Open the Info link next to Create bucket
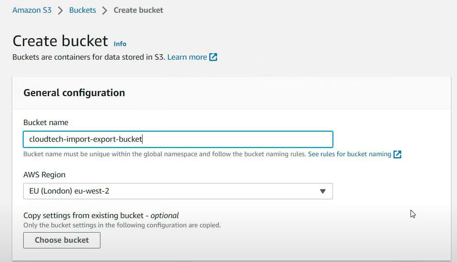This screenshot has width=457, height=262. tap(120, 44)
